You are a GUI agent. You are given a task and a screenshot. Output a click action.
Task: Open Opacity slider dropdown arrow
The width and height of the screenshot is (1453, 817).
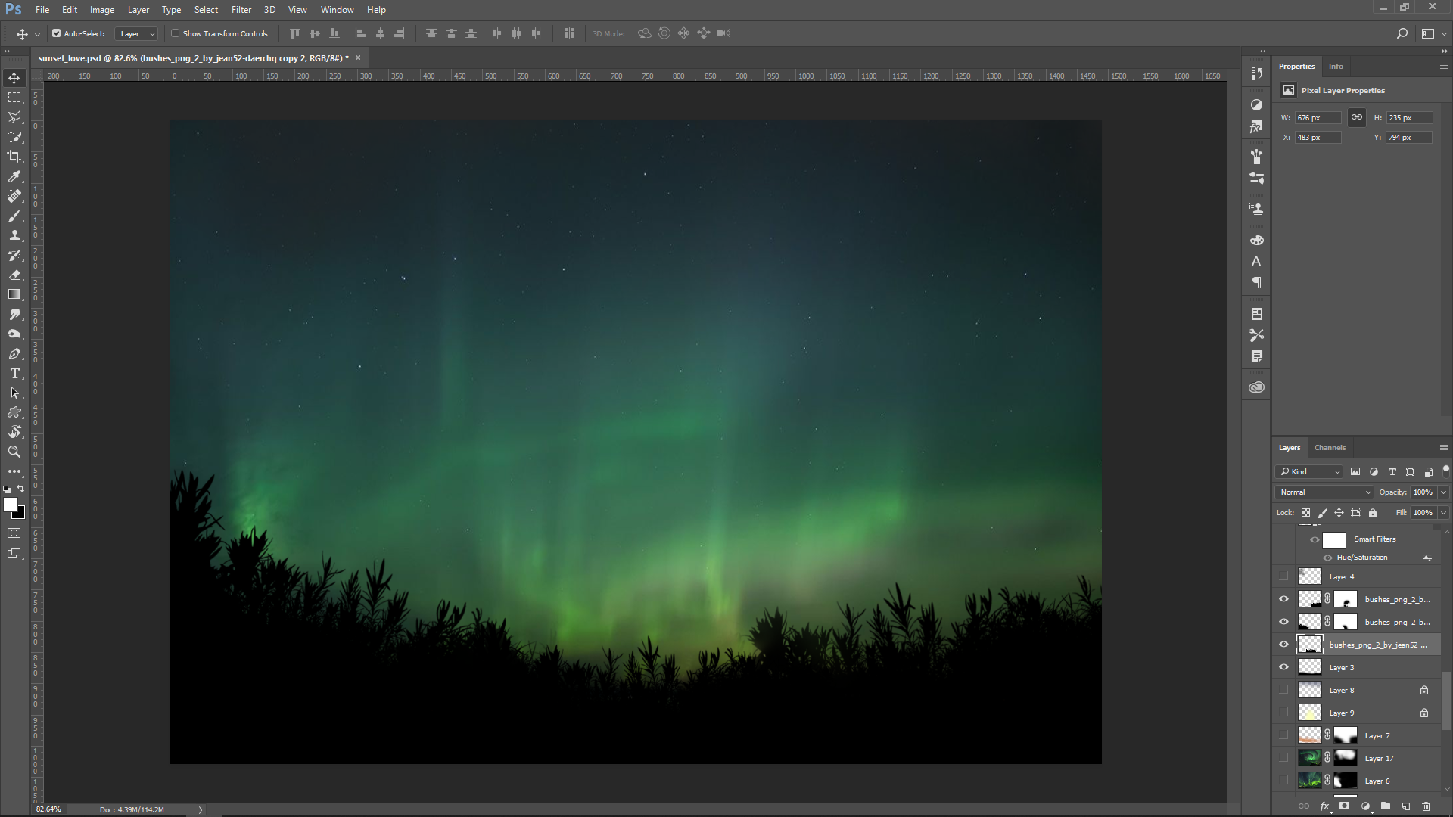click(1443, 492)
